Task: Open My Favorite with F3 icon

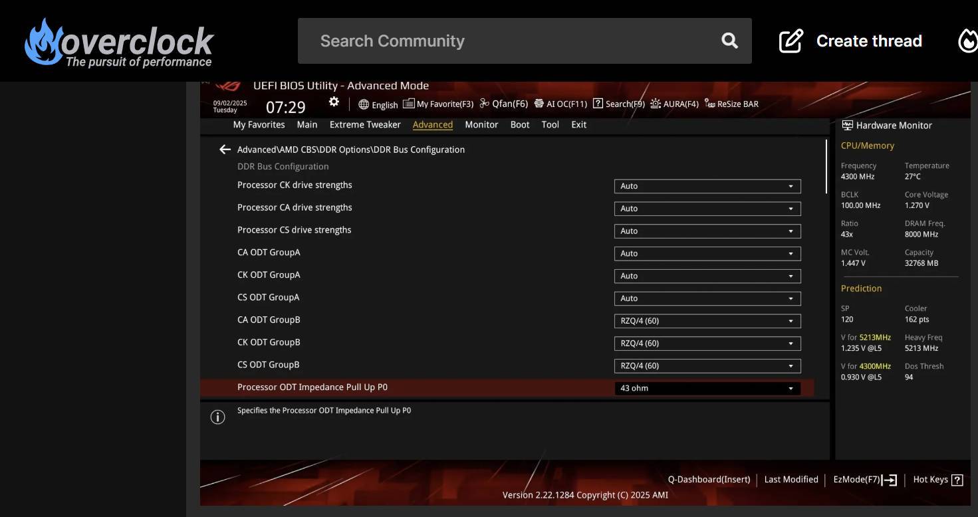Action: (408, 104)
